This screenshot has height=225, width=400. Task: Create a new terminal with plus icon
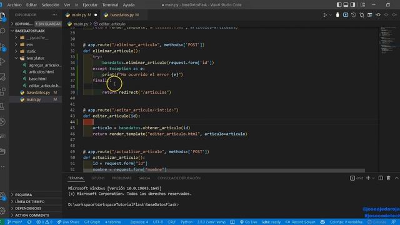tap(368, 178)
